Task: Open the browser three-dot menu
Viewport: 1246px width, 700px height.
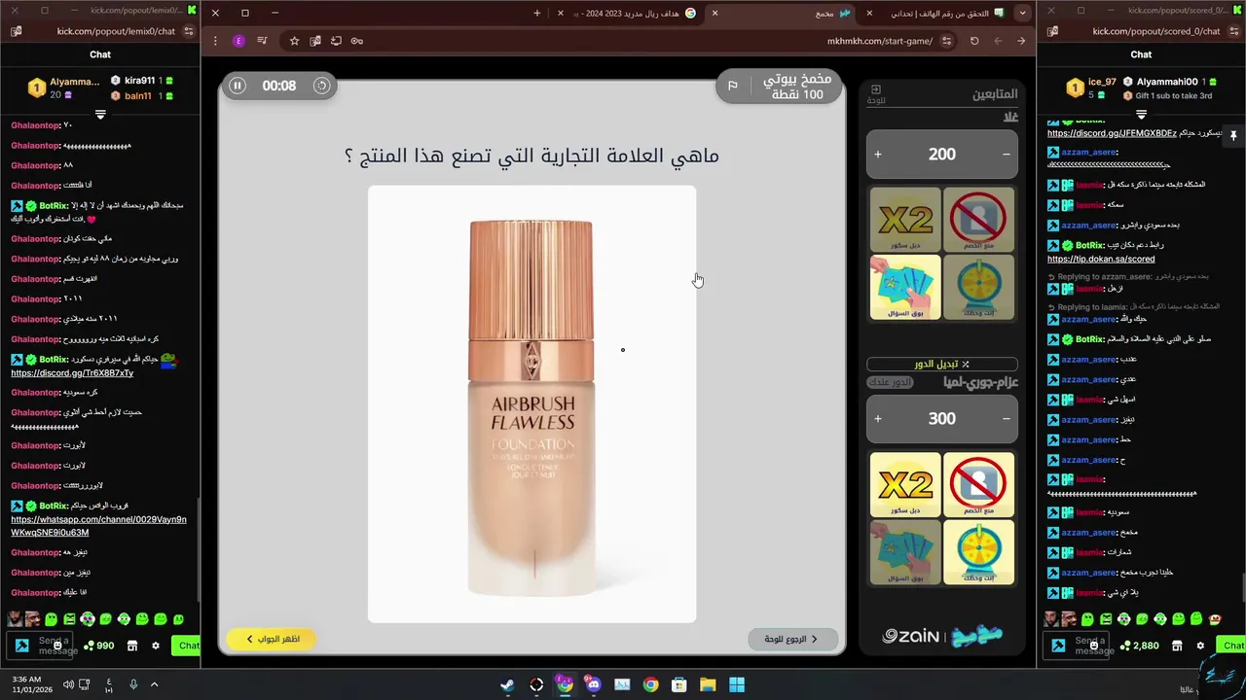Action: point(216,41)
